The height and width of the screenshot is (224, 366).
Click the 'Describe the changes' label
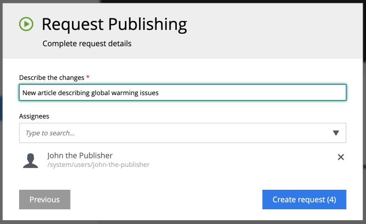click(51, 78)
